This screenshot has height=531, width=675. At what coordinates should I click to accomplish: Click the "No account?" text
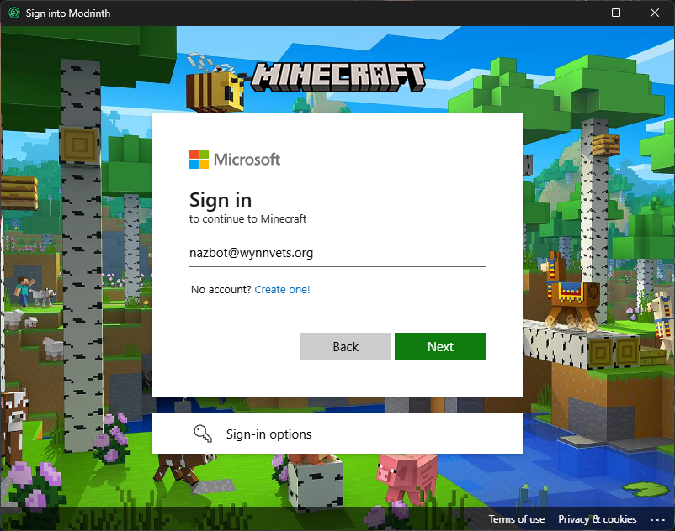coord(221,290)
